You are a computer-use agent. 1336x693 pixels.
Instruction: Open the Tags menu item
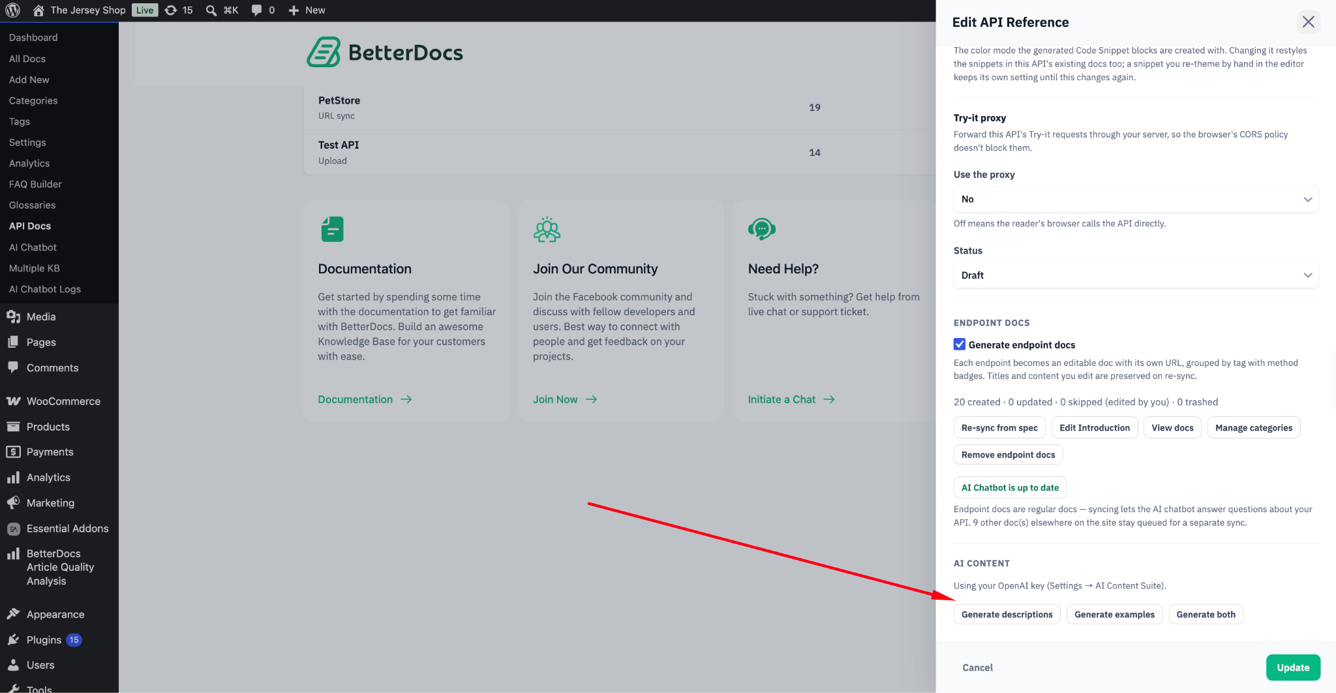(20, 121)
